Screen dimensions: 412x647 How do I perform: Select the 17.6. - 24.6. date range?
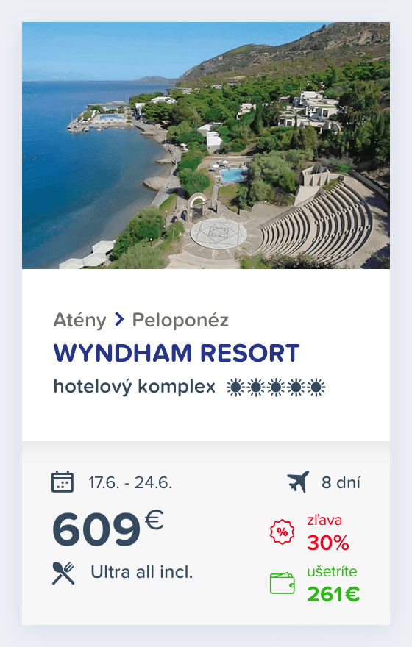pyautogui.click(x=130, y=482)
